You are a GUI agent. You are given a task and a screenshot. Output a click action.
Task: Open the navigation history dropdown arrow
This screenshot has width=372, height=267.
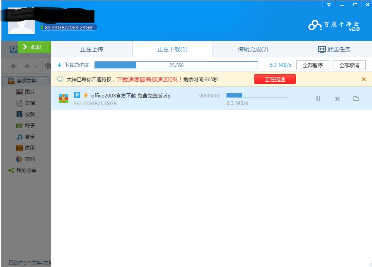pyautogui.click(x=36, y=66)
